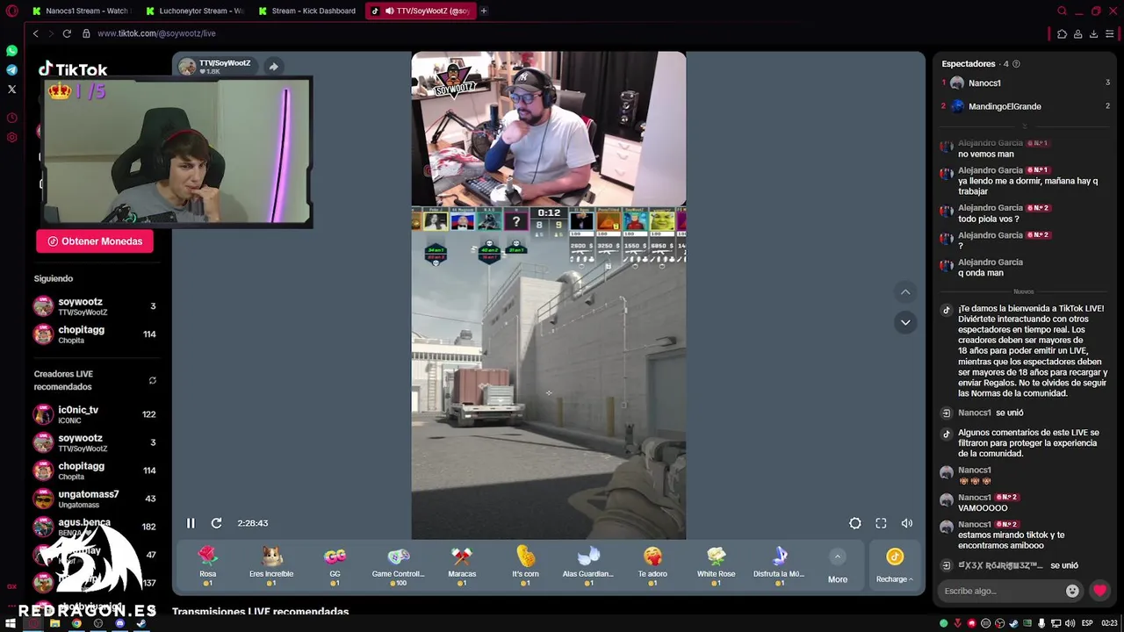Open a new browser tab

[484, 11]
